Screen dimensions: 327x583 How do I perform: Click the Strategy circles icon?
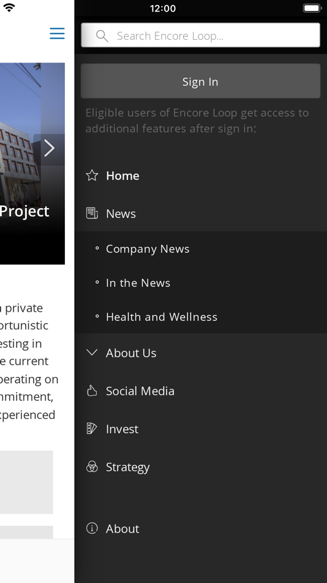[x=92, y=466]
